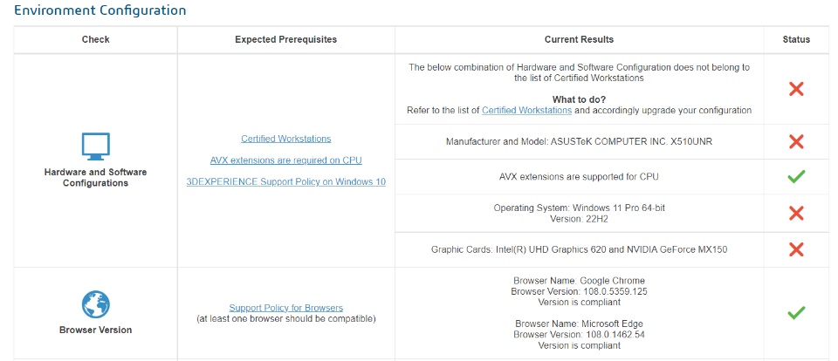Click the Environment Configuration heading
This screenshot has height=361, width=838.
click(100, 10)
